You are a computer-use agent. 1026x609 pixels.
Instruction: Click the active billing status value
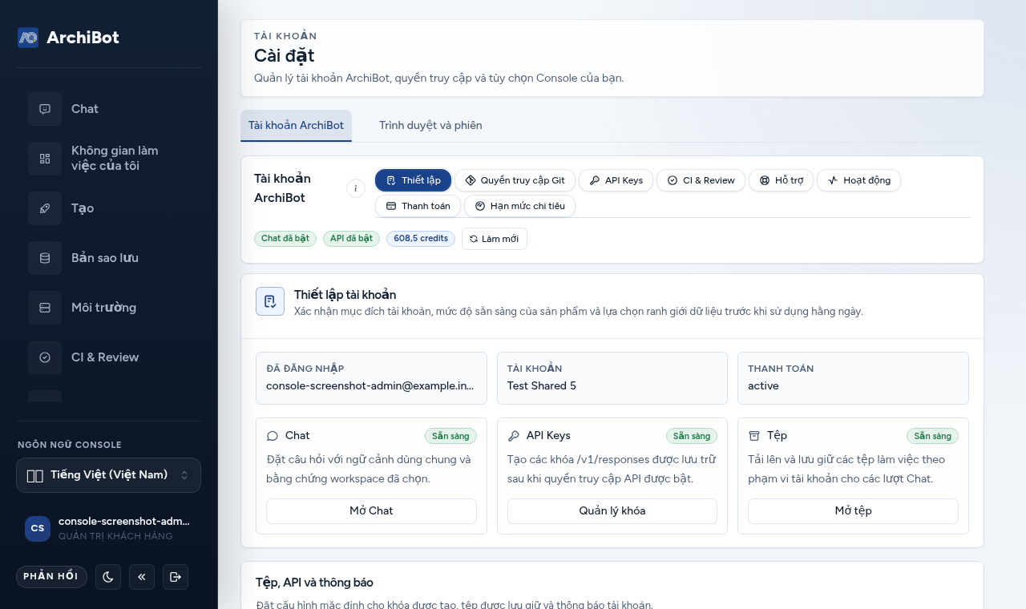click(763, 385)
